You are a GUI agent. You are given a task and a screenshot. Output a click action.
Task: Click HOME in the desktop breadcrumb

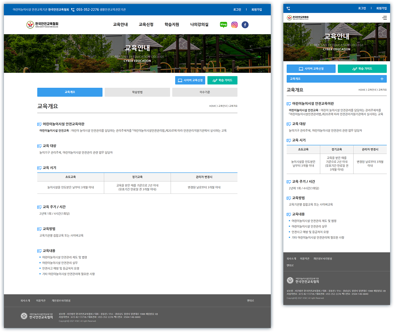click(212, 106)
